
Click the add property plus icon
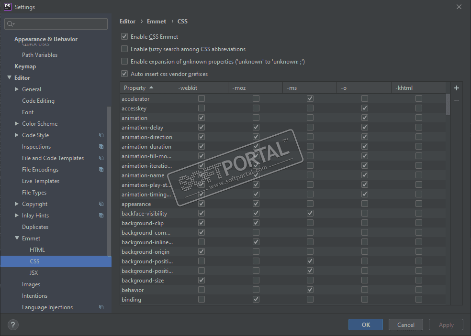tap(456, 88)
